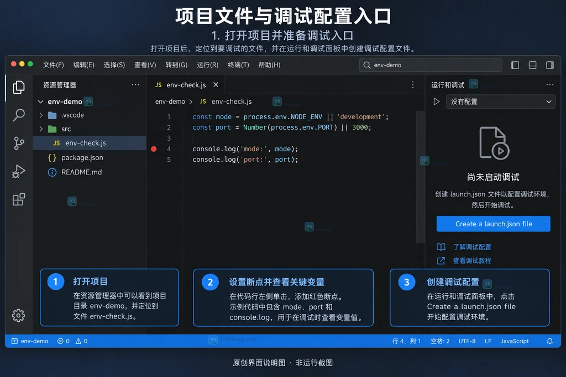Open the 查看(V) menu
This screenshot has height=377, width=566.
[145, 65]
